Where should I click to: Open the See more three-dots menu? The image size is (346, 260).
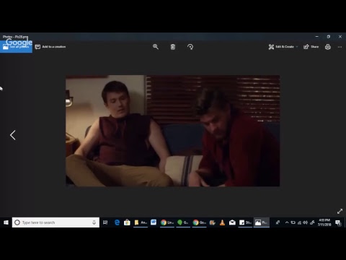click(x=340, y=47)
